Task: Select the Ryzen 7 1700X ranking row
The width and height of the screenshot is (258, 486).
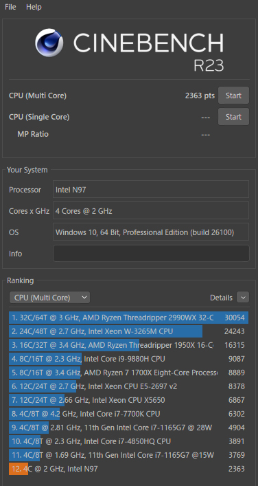Action: [x=129, y=373]
